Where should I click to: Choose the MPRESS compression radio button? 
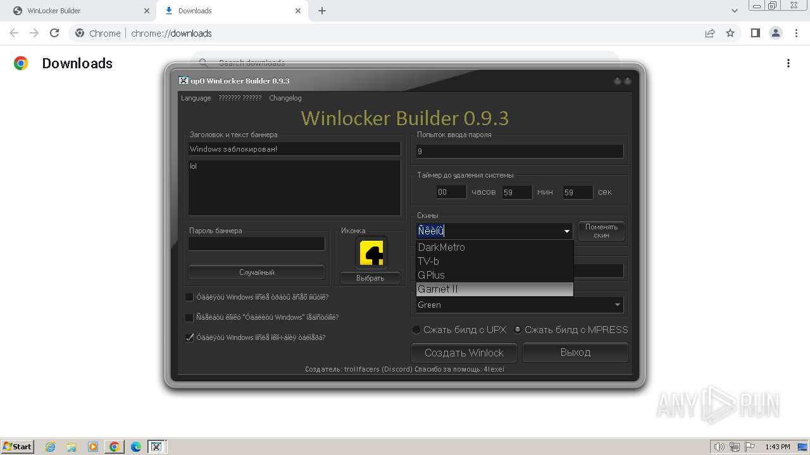(518, 329)
